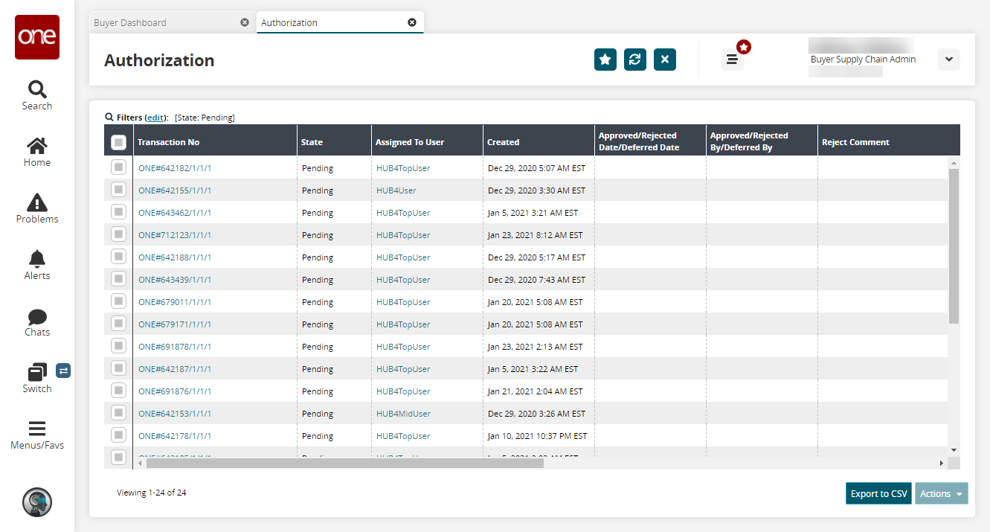990x532 pixels.
Task: Open the Actions dropdown button
Action: [x=941, y=493]
